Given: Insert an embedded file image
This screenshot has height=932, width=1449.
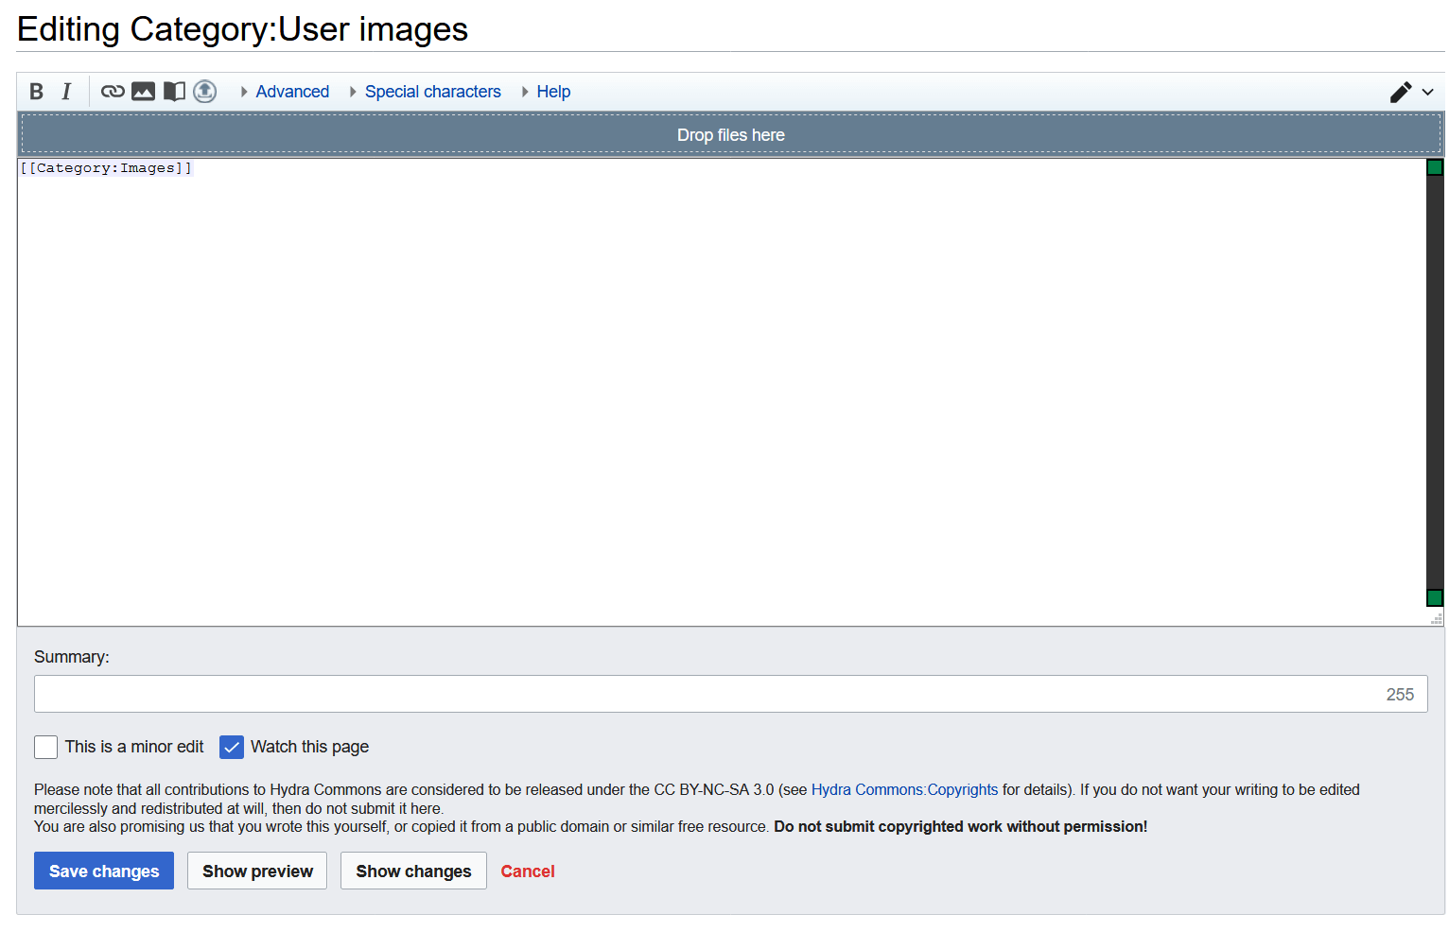Looking at the screenshot, I should point(143,92).
